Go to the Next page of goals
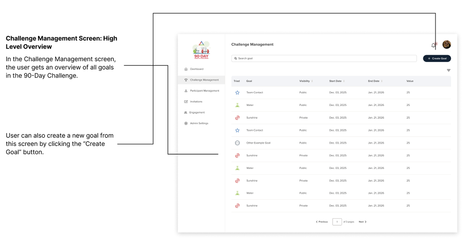472x249 pixels. point(362,222)
